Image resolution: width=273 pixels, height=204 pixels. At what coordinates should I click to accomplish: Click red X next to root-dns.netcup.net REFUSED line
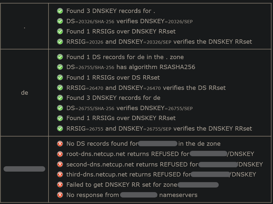(60, 154)
